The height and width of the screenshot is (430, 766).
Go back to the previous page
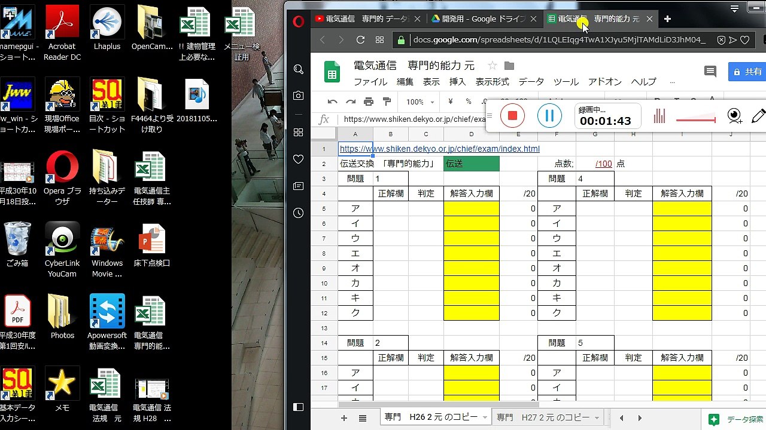323,40
